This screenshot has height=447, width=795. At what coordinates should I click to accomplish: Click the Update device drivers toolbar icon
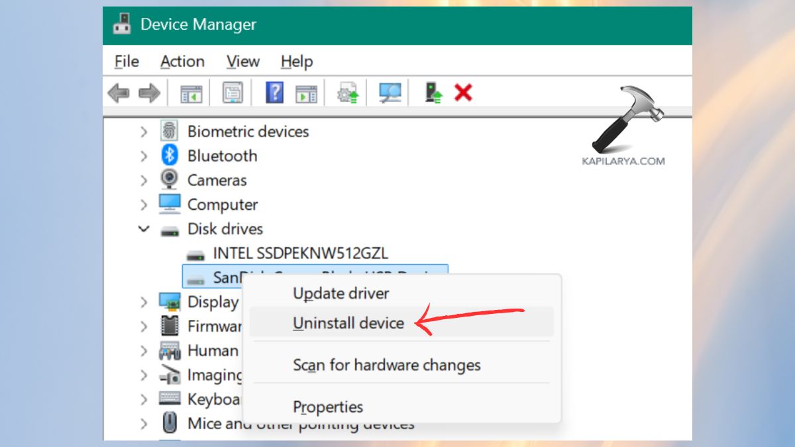(348, 93)
